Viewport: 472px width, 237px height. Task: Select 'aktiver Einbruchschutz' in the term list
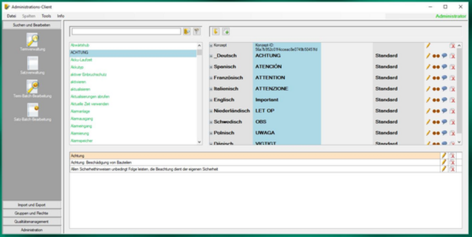coord(89,74)
